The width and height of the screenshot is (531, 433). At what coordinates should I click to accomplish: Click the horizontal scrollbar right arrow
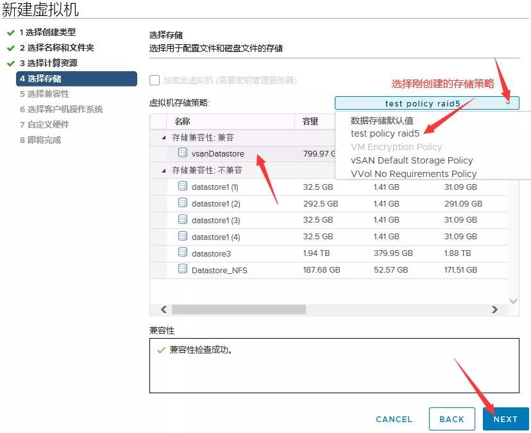pyautogui.click(x=494, y=309)
